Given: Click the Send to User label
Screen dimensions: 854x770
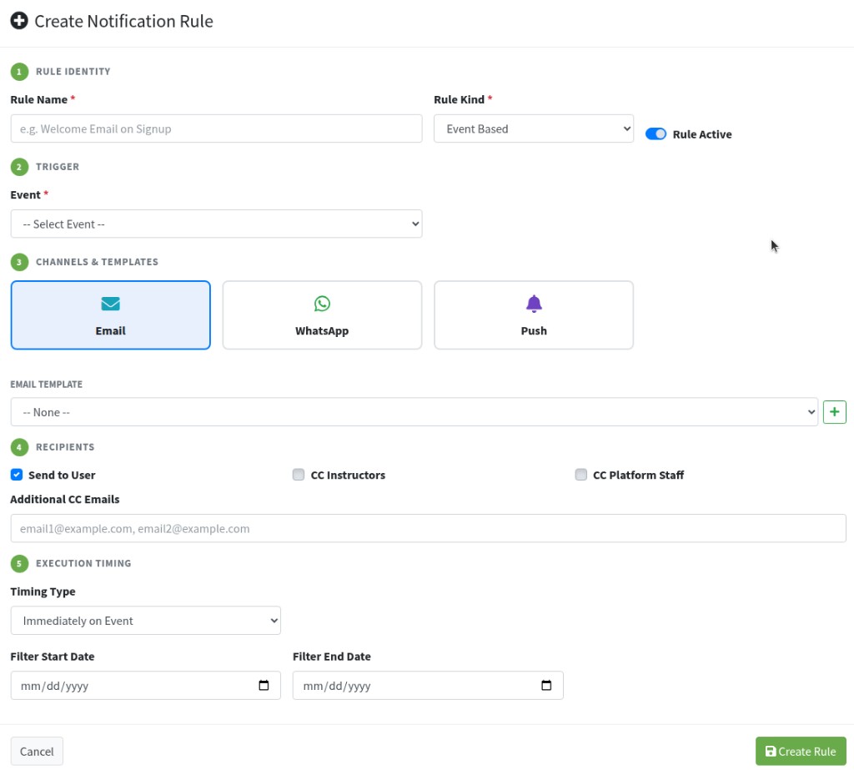Looking at the screenshot, I should (62, 476).
